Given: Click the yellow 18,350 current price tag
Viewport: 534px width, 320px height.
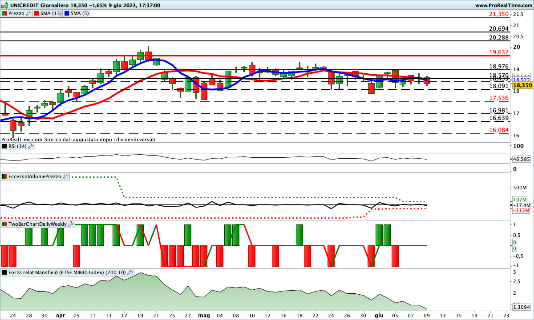Looking at the screenshot, I should click(522, 85).
